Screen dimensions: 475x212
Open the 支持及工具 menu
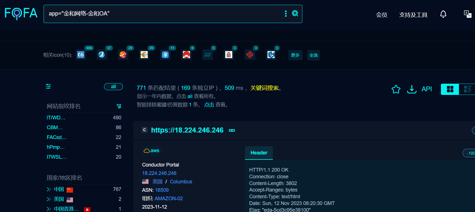[x=413, y=15]
